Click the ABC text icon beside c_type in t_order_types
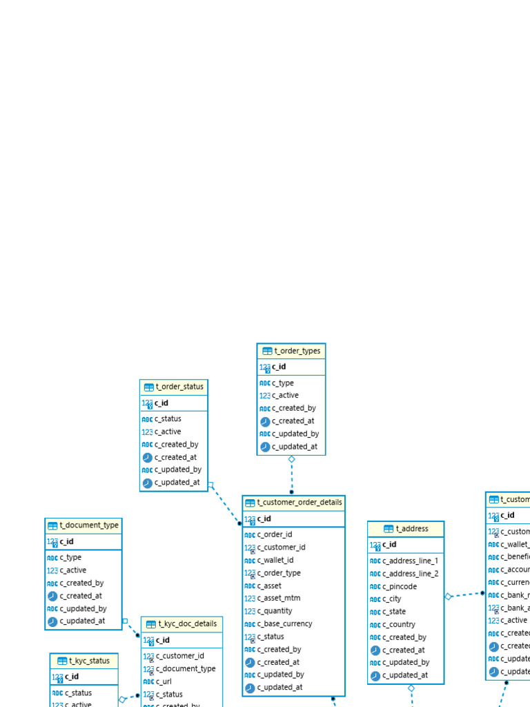Image resolution: width=530 pixels, height=707 pixels. 265,383
